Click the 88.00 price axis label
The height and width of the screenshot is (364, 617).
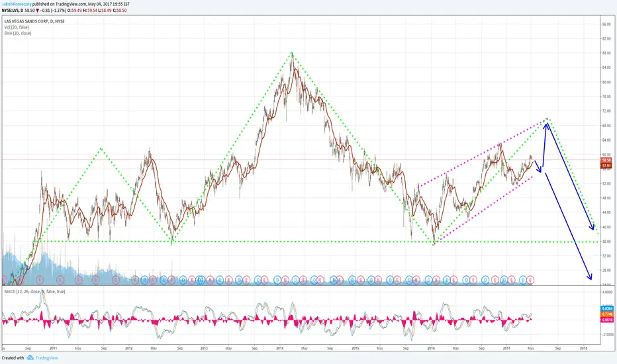click(606, 54)
